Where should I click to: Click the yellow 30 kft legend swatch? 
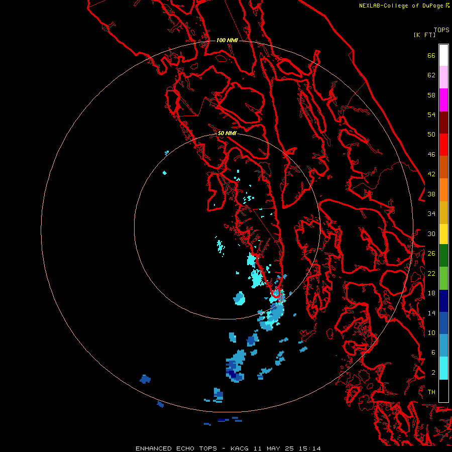[443, 234]
